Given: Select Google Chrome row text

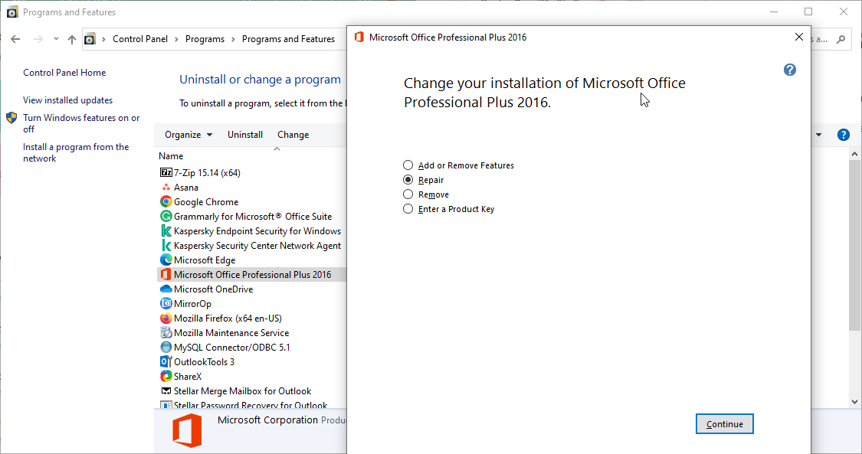Looking at the screenshot, I should 206,202.
